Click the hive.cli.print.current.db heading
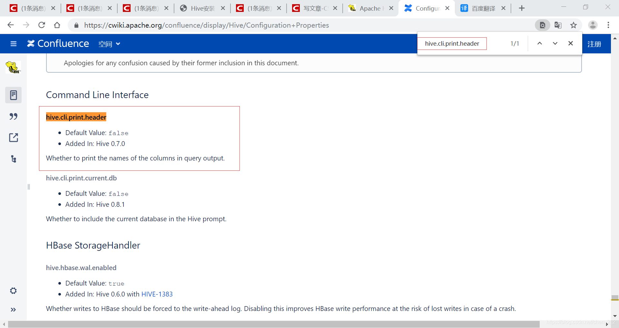Screen dimensions: 619x328 click(81, 178)
